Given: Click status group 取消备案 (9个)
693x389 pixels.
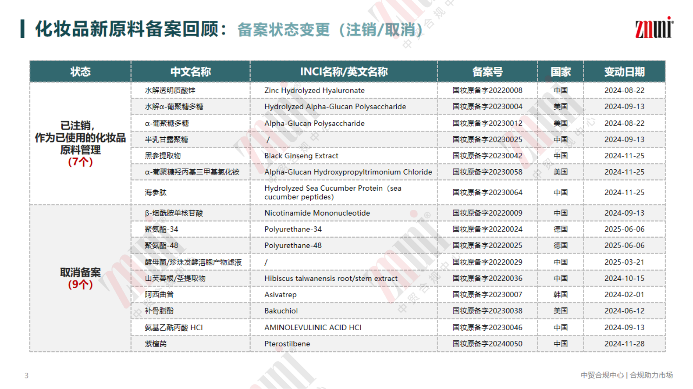Looking at the screenshot, I should (80, 278).
